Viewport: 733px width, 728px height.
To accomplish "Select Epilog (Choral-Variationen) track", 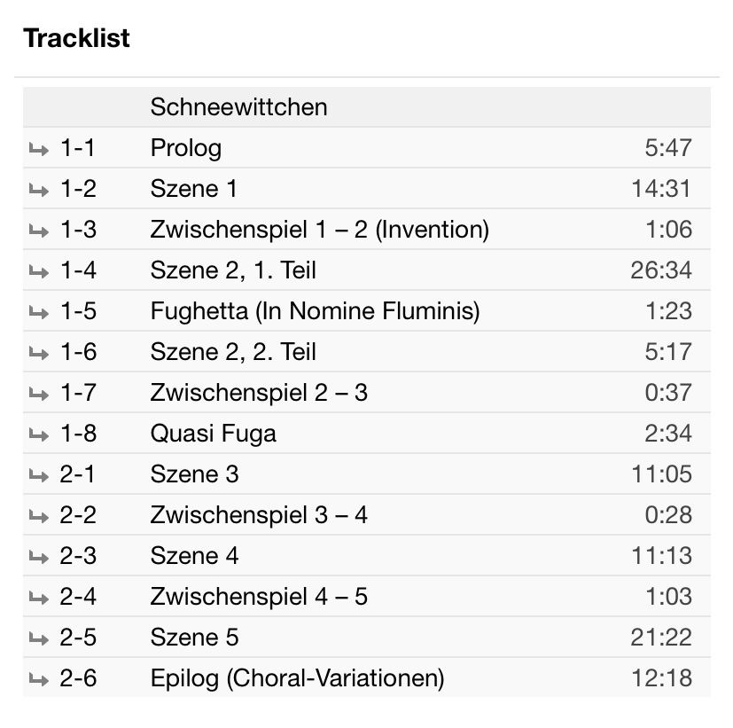I will tap(297, 678).
